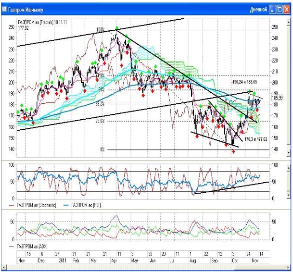Click up arrow of the price pane scrollbar
The width and height of the screenshot is (293, 272).
point(289,22)
